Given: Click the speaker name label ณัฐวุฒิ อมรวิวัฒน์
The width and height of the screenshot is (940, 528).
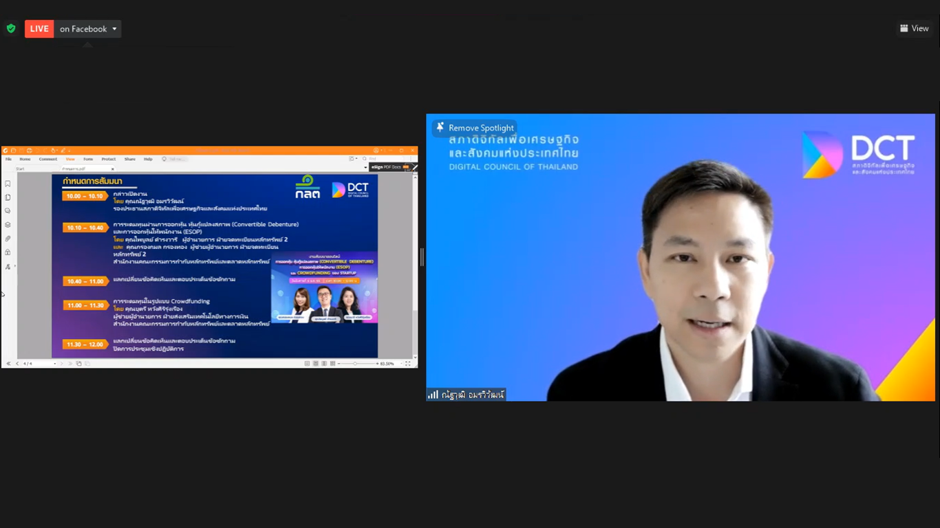Looking at the screenshot, I should [473, 395].
